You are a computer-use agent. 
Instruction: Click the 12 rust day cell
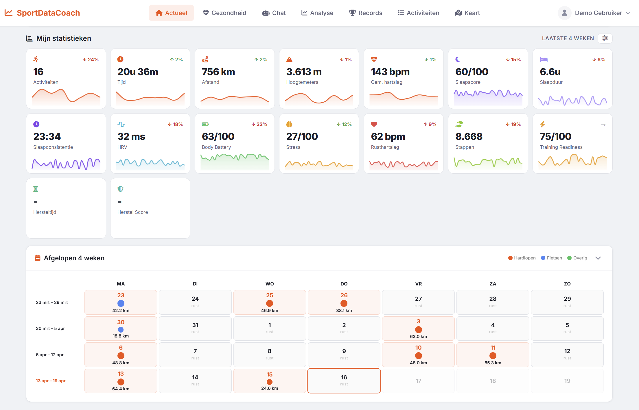[567, 355]
